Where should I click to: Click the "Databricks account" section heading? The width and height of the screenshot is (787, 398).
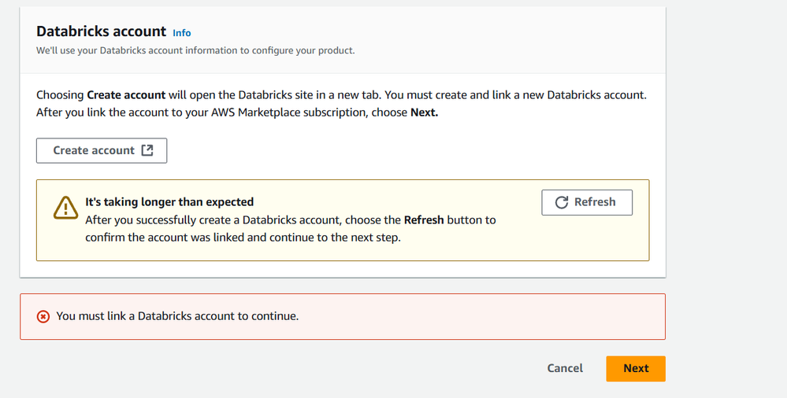(x=101, y=31)
